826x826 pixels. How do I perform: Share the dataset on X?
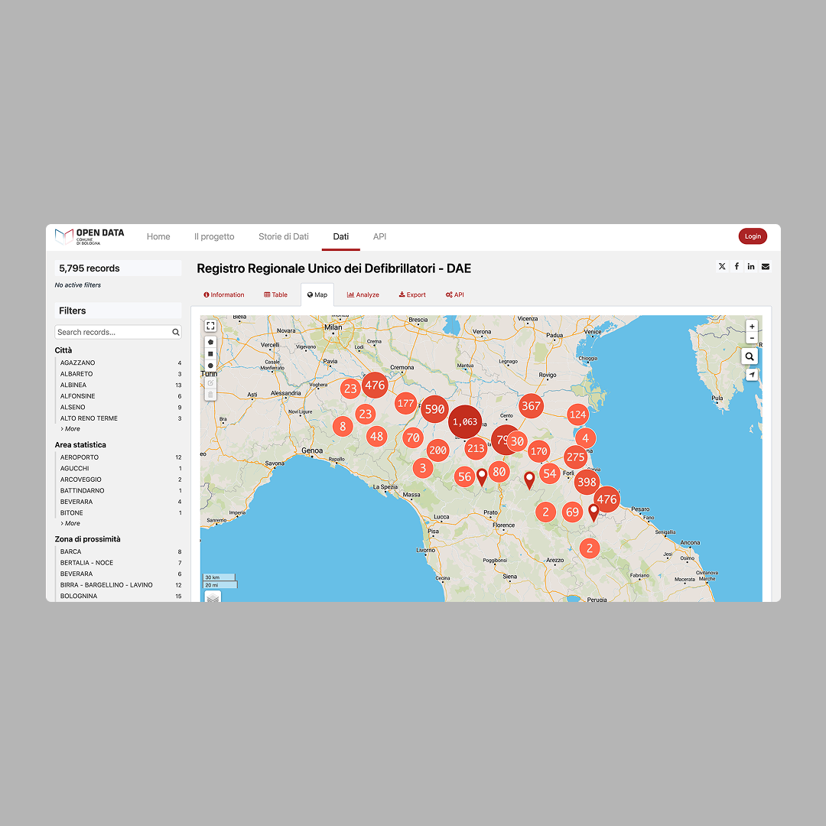tap(722, 266)
